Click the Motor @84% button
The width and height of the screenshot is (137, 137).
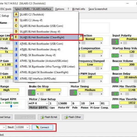38,107
